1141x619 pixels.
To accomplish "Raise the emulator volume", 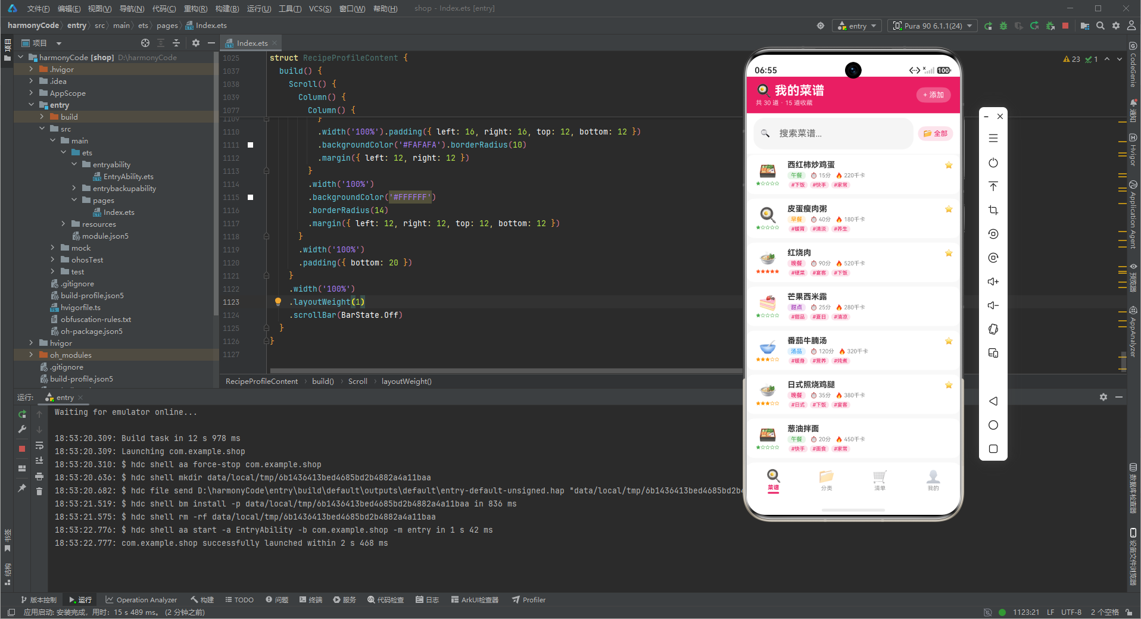I will [x=993, y=282].
